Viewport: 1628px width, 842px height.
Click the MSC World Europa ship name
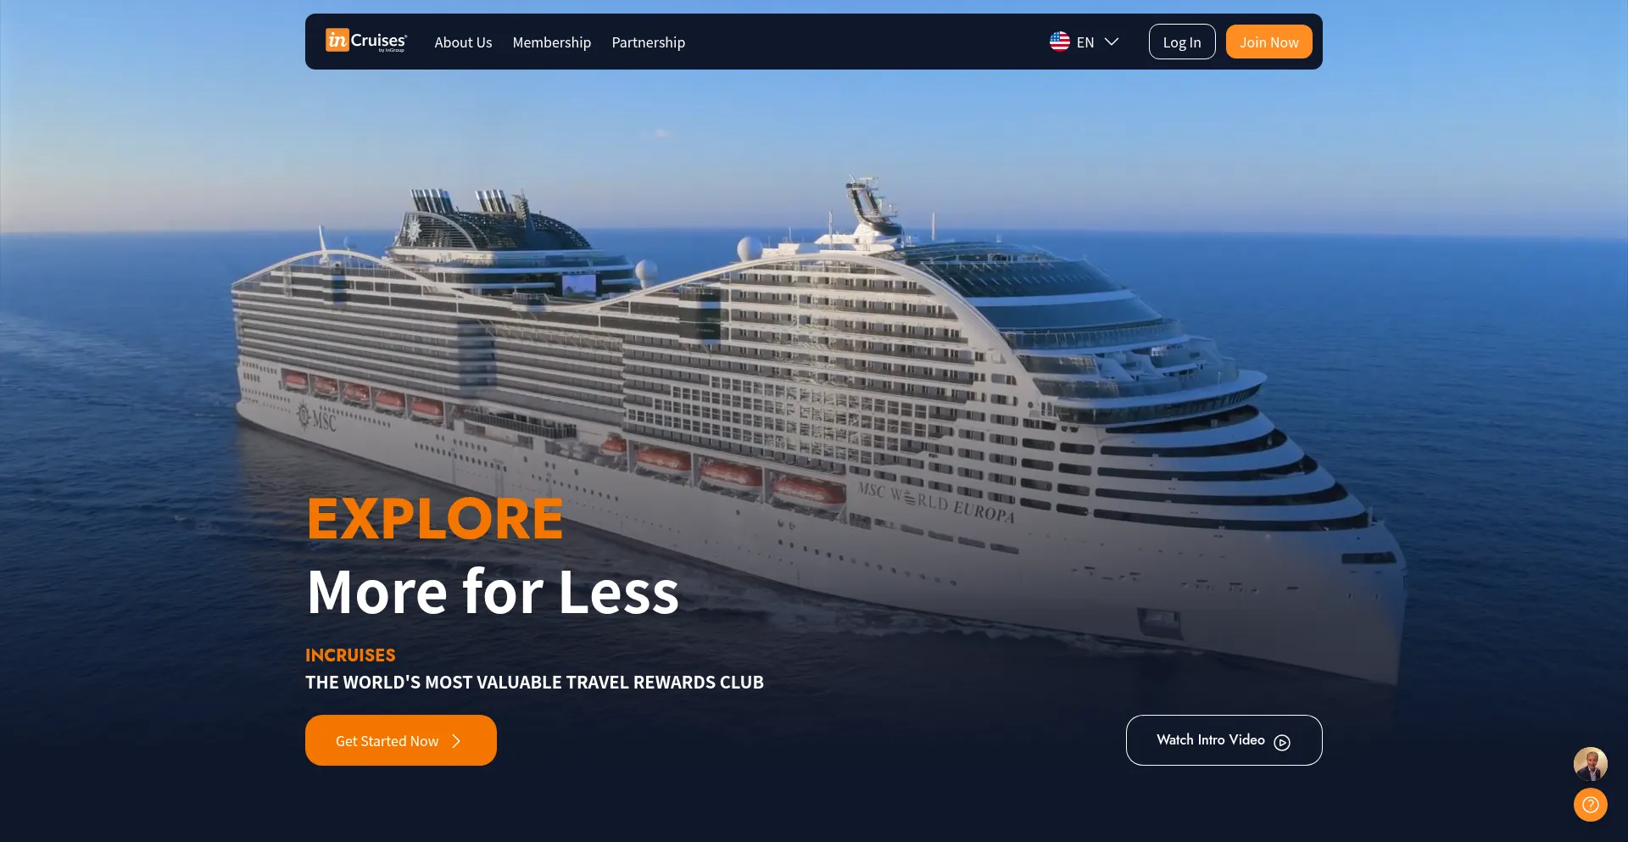[936, 502]
